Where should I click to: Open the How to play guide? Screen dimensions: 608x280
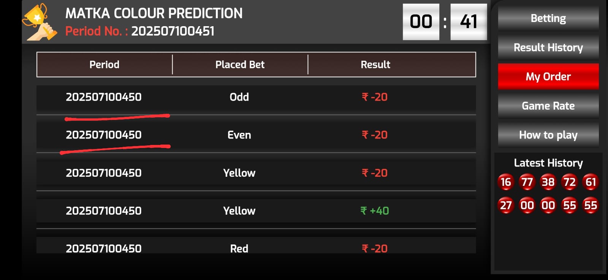tap(548, 135)
